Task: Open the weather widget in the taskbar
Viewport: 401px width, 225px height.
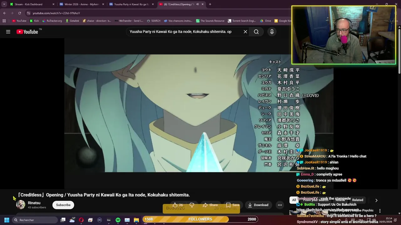Action: tap(72, 220)
